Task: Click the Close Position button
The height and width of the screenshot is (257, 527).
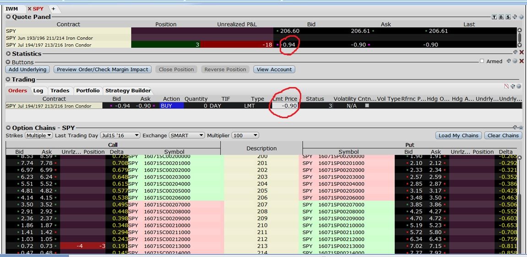Action: point(176,69)
